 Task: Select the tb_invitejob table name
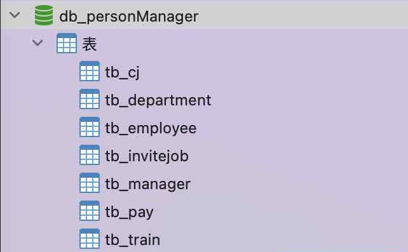point(147,156)
